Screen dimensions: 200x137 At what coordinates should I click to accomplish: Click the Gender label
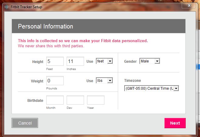130,62
